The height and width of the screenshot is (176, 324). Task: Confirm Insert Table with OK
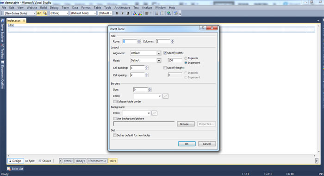187,144
